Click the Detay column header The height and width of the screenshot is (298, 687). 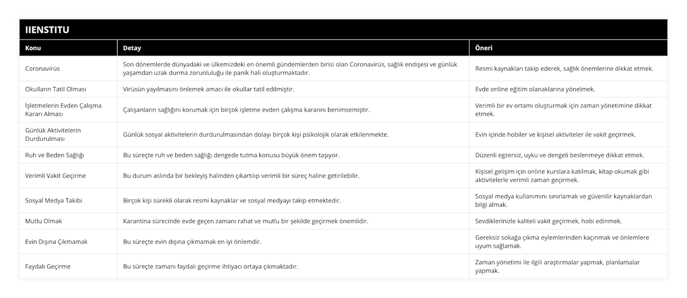[x=132, y=48]
